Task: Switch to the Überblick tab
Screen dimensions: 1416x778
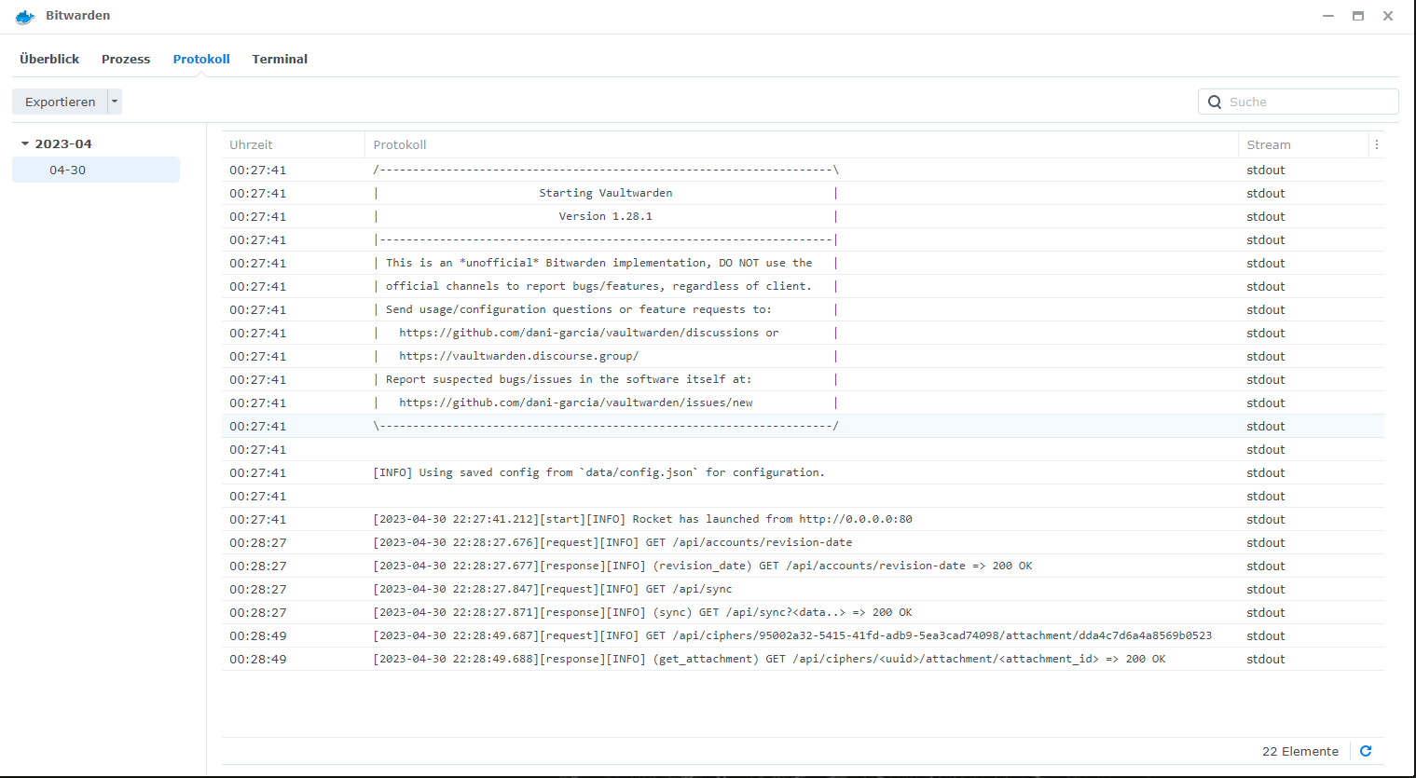Action: 48,59
